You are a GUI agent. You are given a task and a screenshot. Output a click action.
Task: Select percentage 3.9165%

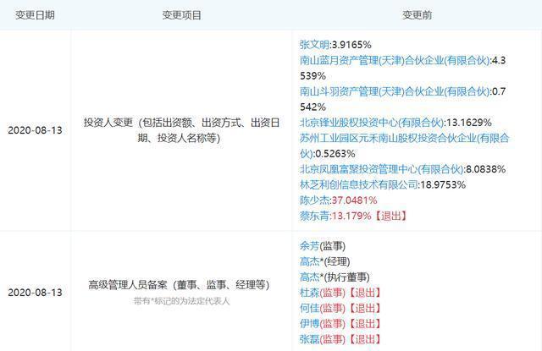tap(351, 45)
